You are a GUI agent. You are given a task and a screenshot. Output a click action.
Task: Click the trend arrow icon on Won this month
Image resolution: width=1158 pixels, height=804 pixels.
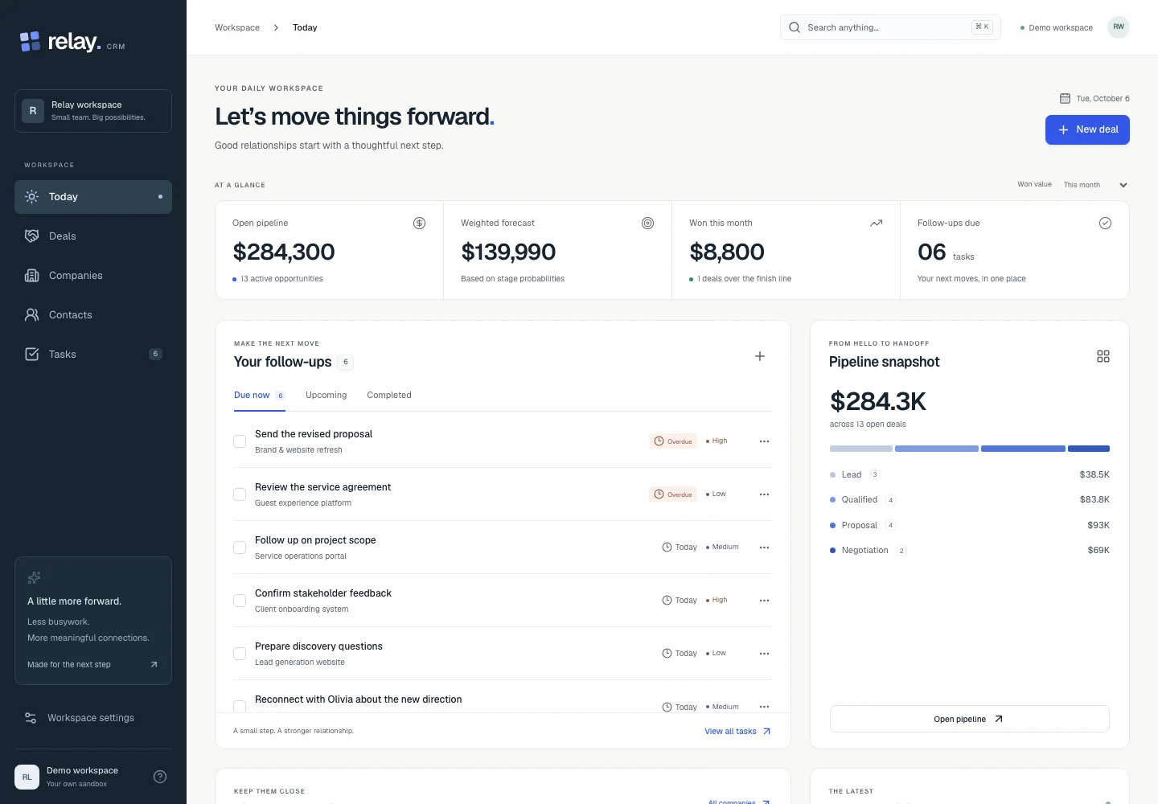click(876, 224)
